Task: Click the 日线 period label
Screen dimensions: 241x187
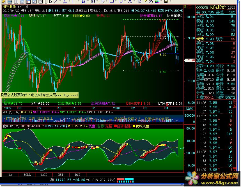Action: [x=189, y=108]
